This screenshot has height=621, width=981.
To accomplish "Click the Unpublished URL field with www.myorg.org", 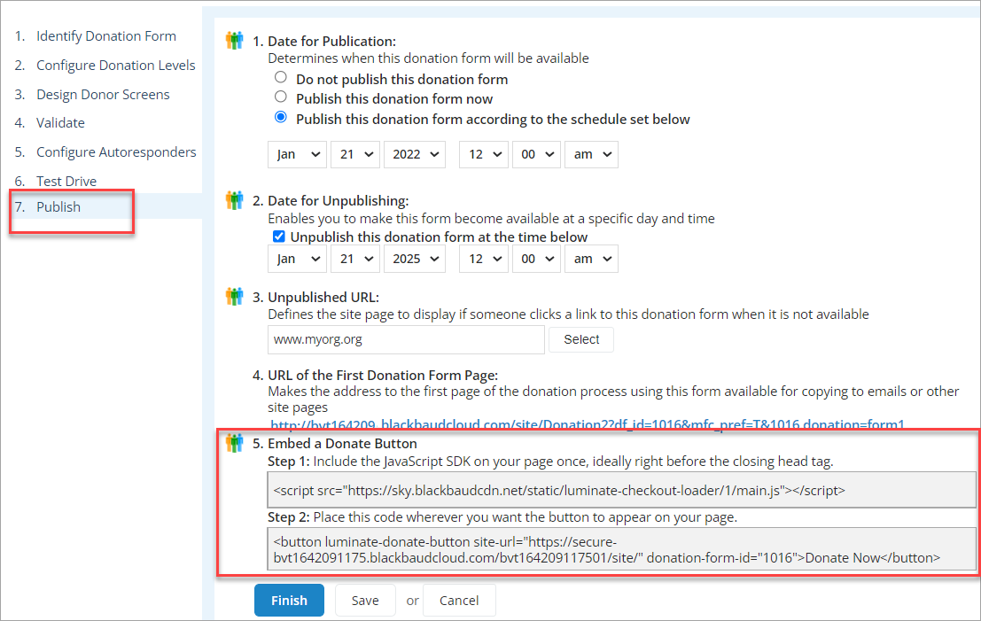I will (x=406, y=339).
